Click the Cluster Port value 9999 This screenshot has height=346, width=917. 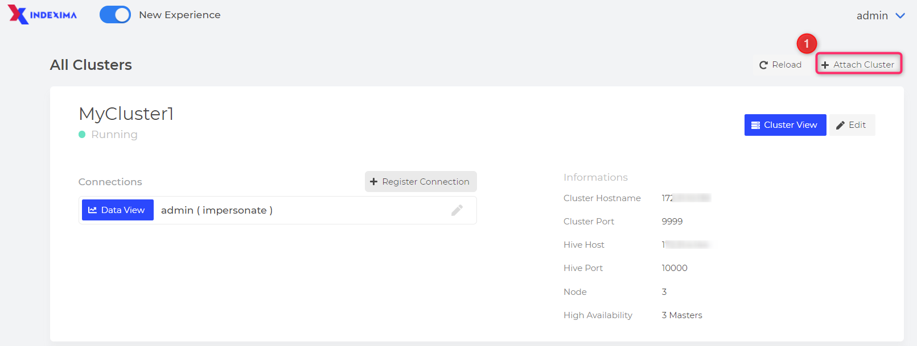tap(672, 222)
